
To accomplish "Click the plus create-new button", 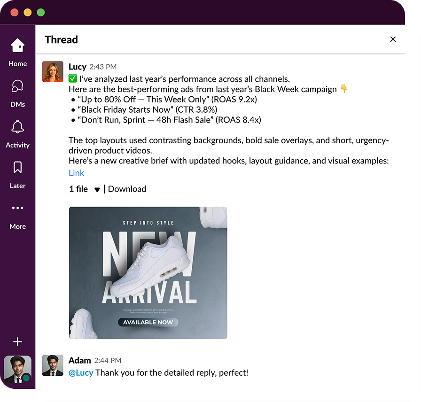I will [17, 342].
